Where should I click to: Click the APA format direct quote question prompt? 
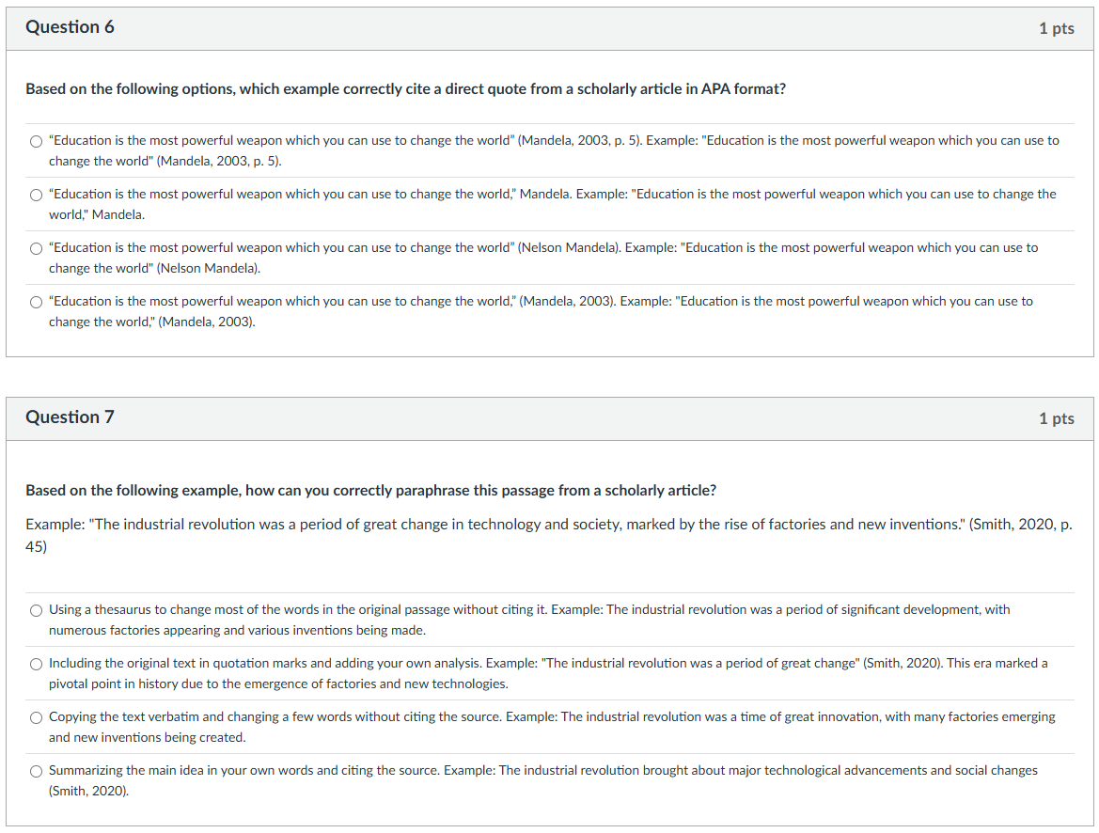406,89
